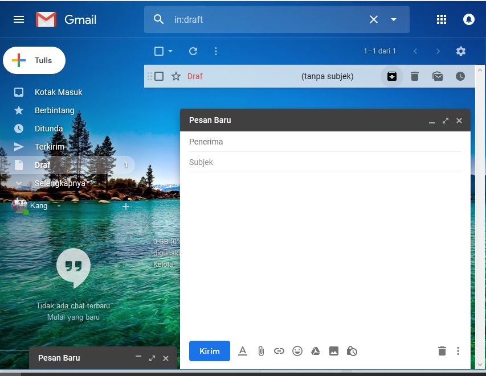This screenshot has width=486, height=376.
Task: Discard the draft using compose trash icon
Action: click(x=442, y=351)
